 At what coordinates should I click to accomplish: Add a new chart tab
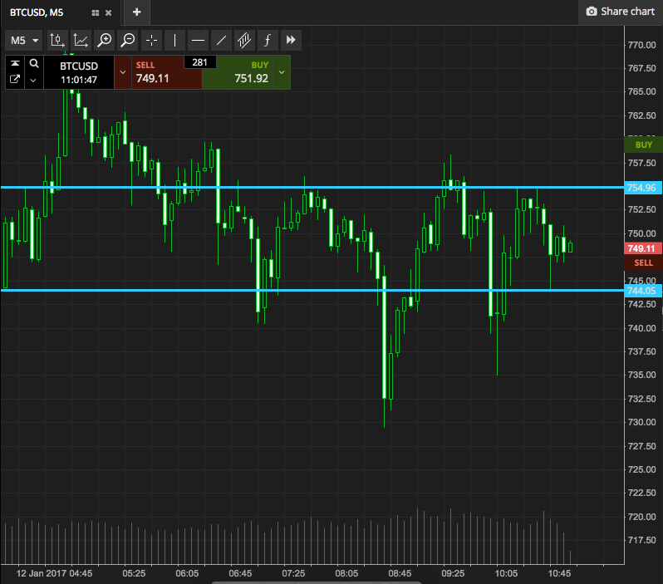tap(136, 12)
